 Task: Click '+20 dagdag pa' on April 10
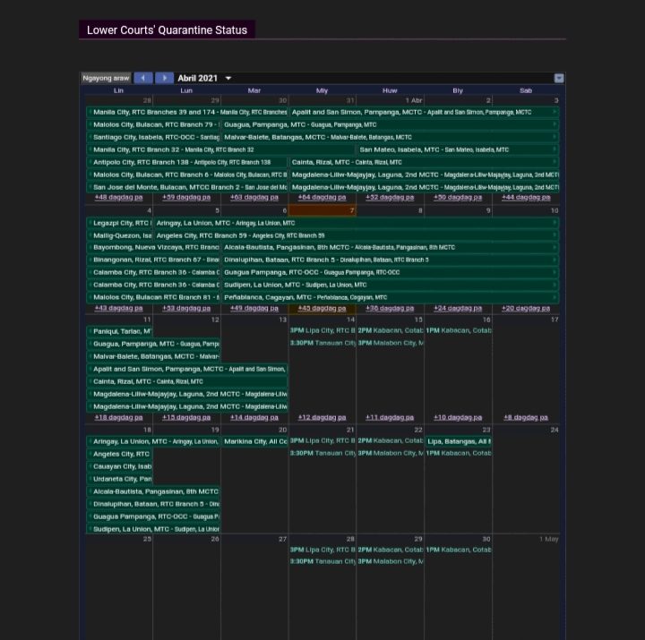[x=525, y=308]
